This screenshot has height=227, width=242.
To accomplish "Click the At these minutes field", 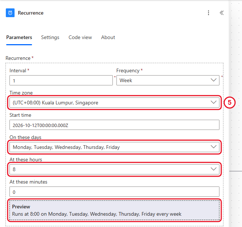I will [x=114, y=192].
